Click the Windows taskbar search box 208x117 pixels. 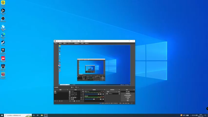[x=18, y=115]
